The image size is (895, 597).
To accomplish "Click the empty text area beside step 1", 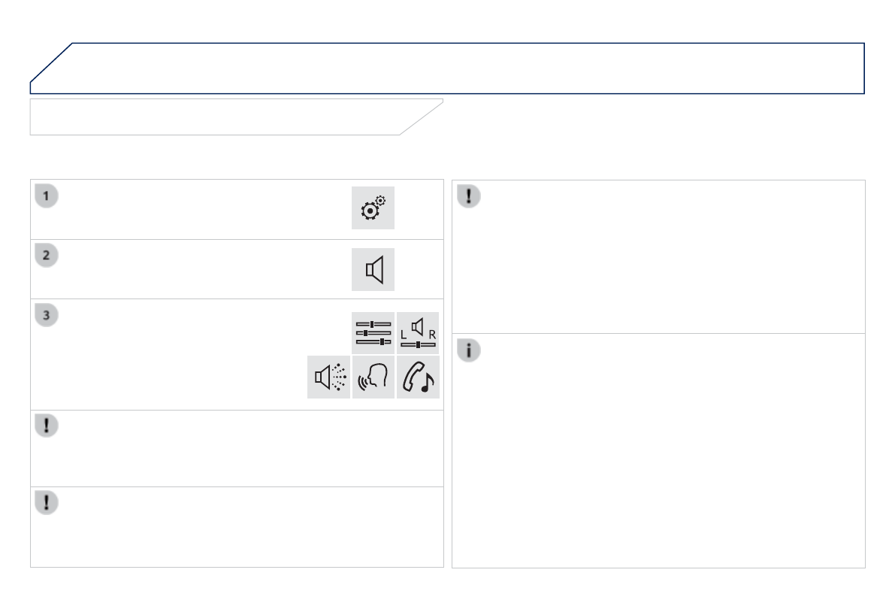I will 195,209.
